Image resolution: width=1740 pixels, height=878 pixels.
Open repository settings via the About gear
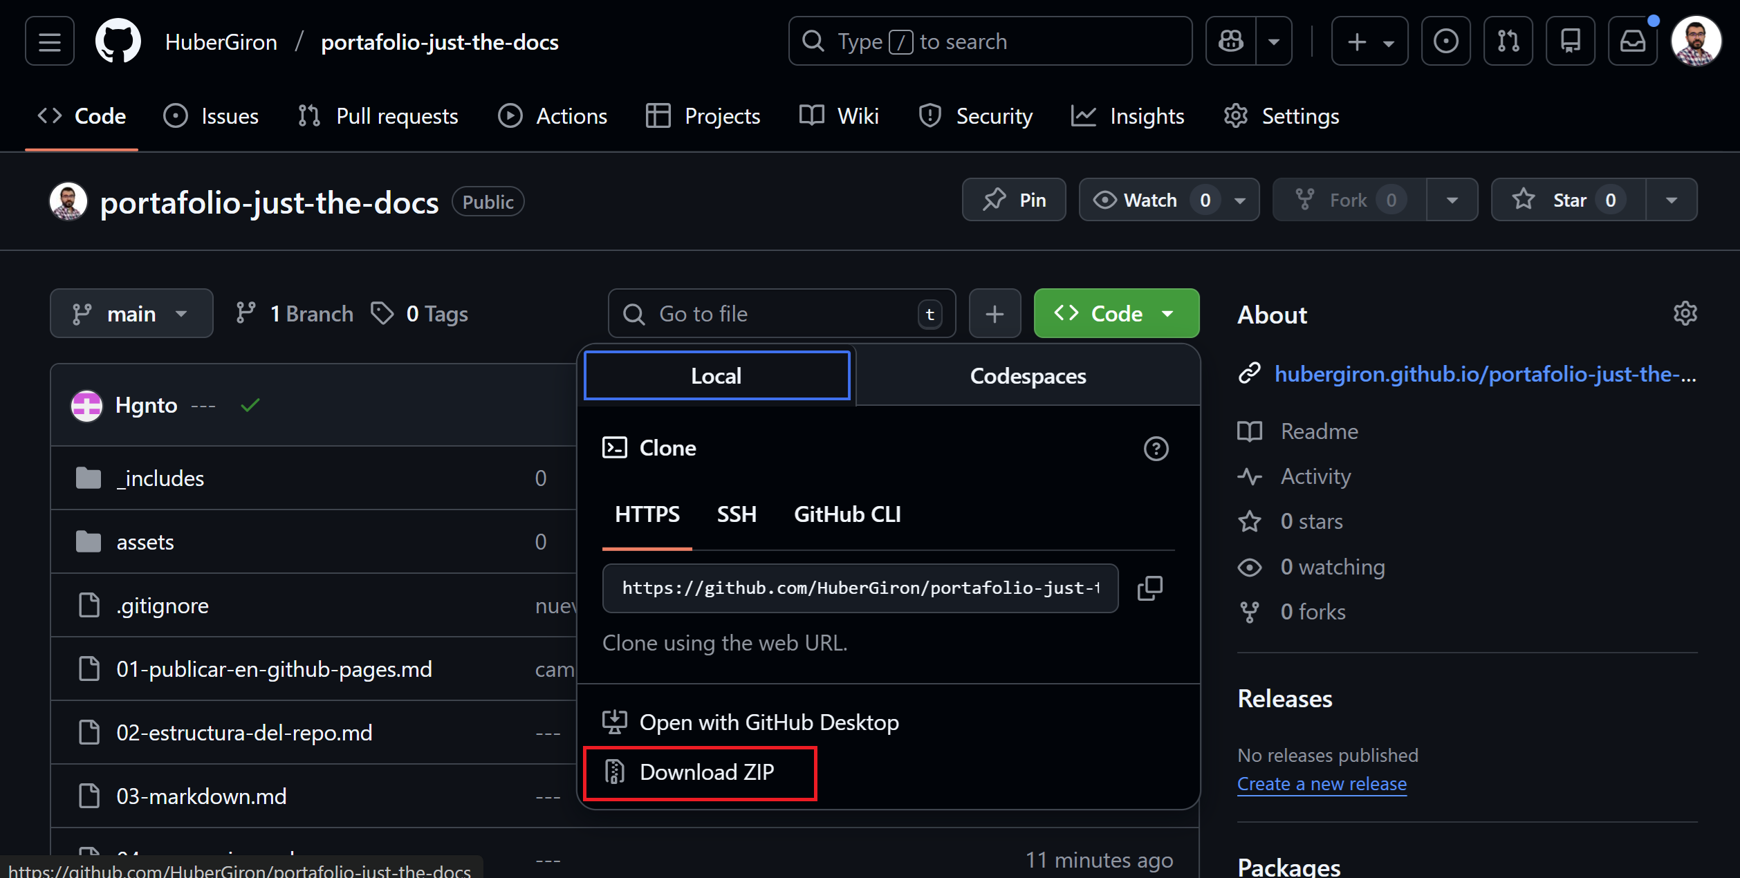click(1685, 313)
